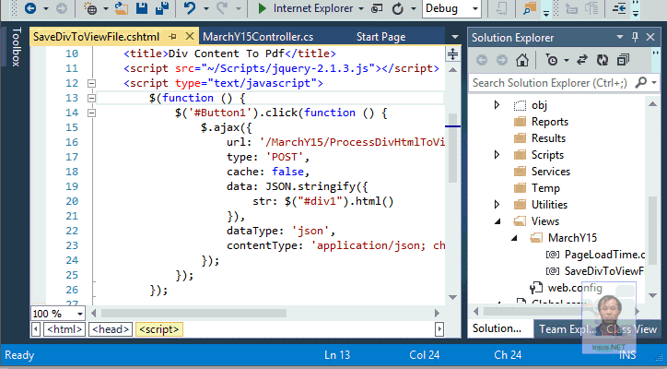Click the editor horizontal scrollbar thumb
667x369 pixels.
pyautogui.click(x=193, y=314)
